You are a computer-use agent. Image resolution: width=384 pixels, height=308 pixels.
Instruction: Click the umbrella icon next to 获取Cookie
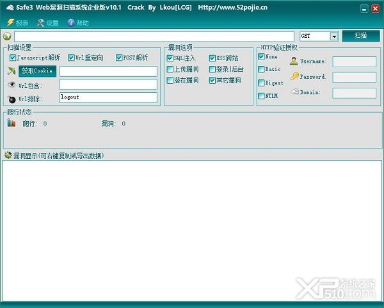coord(12,71)
